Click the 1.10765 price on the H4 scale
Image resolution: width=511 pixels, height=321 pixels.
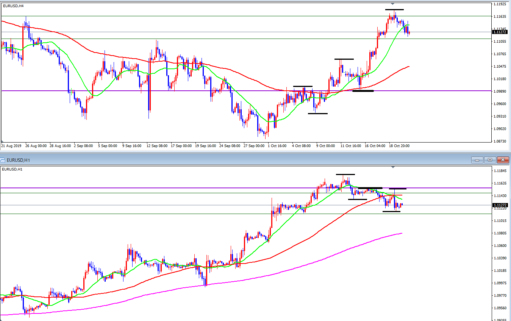click(x=500, y=54)
